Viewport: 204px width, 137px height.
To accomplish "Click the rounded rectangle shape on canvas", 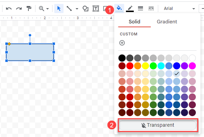I will pyautogui.click(x=30, y=52).
